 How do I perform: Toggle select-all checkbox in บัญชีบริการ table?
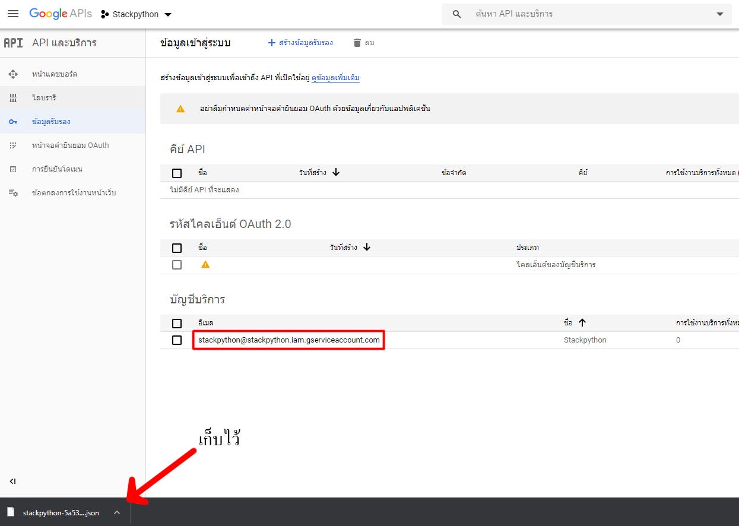(177, 323)
